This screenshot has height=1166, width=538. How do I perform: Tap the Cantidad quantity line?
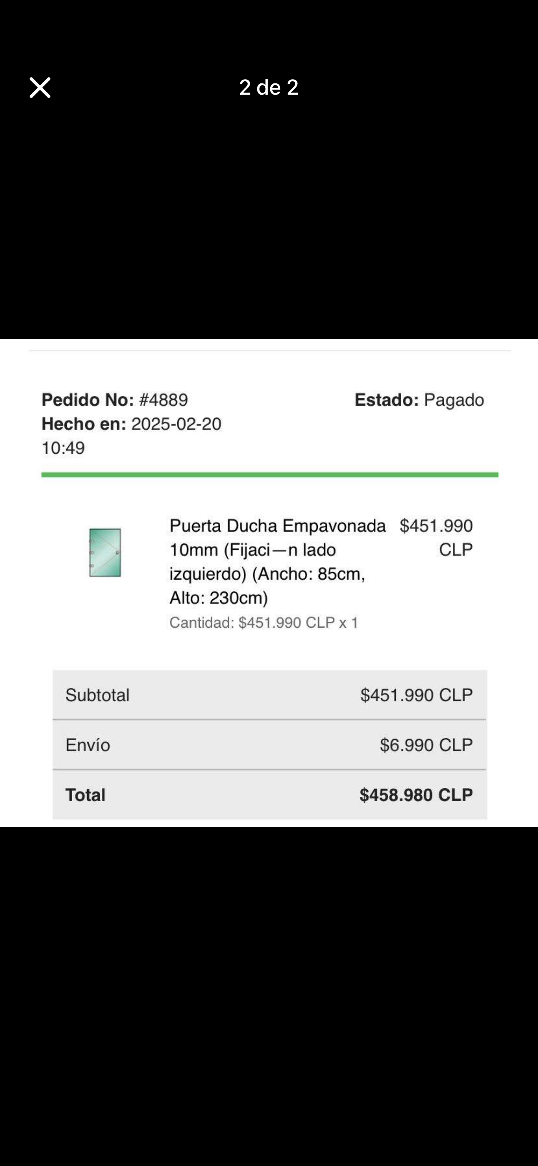pos(264,623)
